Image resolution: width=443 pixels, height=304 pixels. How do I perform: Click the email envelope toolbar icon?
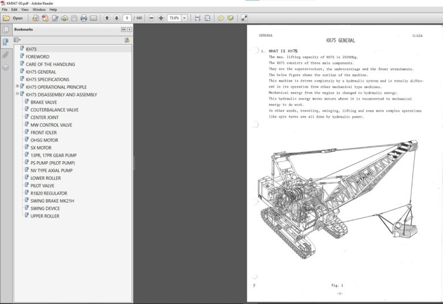coord(94,18)
